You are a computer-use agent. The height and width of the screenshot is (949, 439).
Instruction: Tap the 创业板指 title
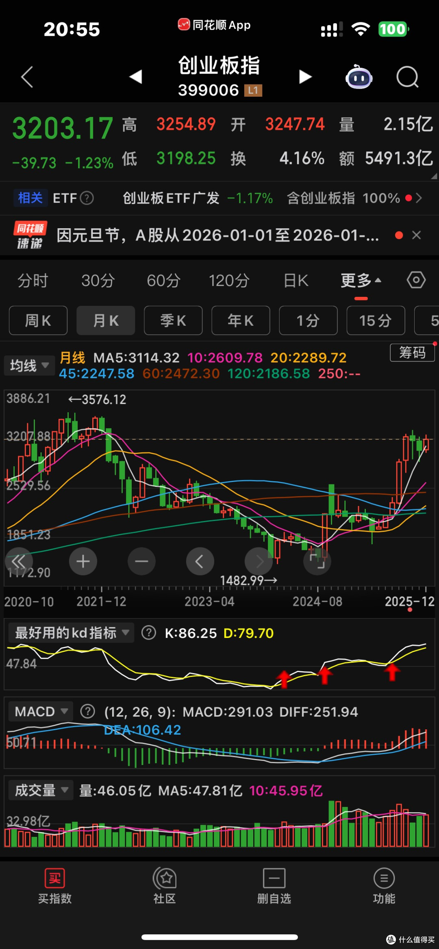pos(219,65)
